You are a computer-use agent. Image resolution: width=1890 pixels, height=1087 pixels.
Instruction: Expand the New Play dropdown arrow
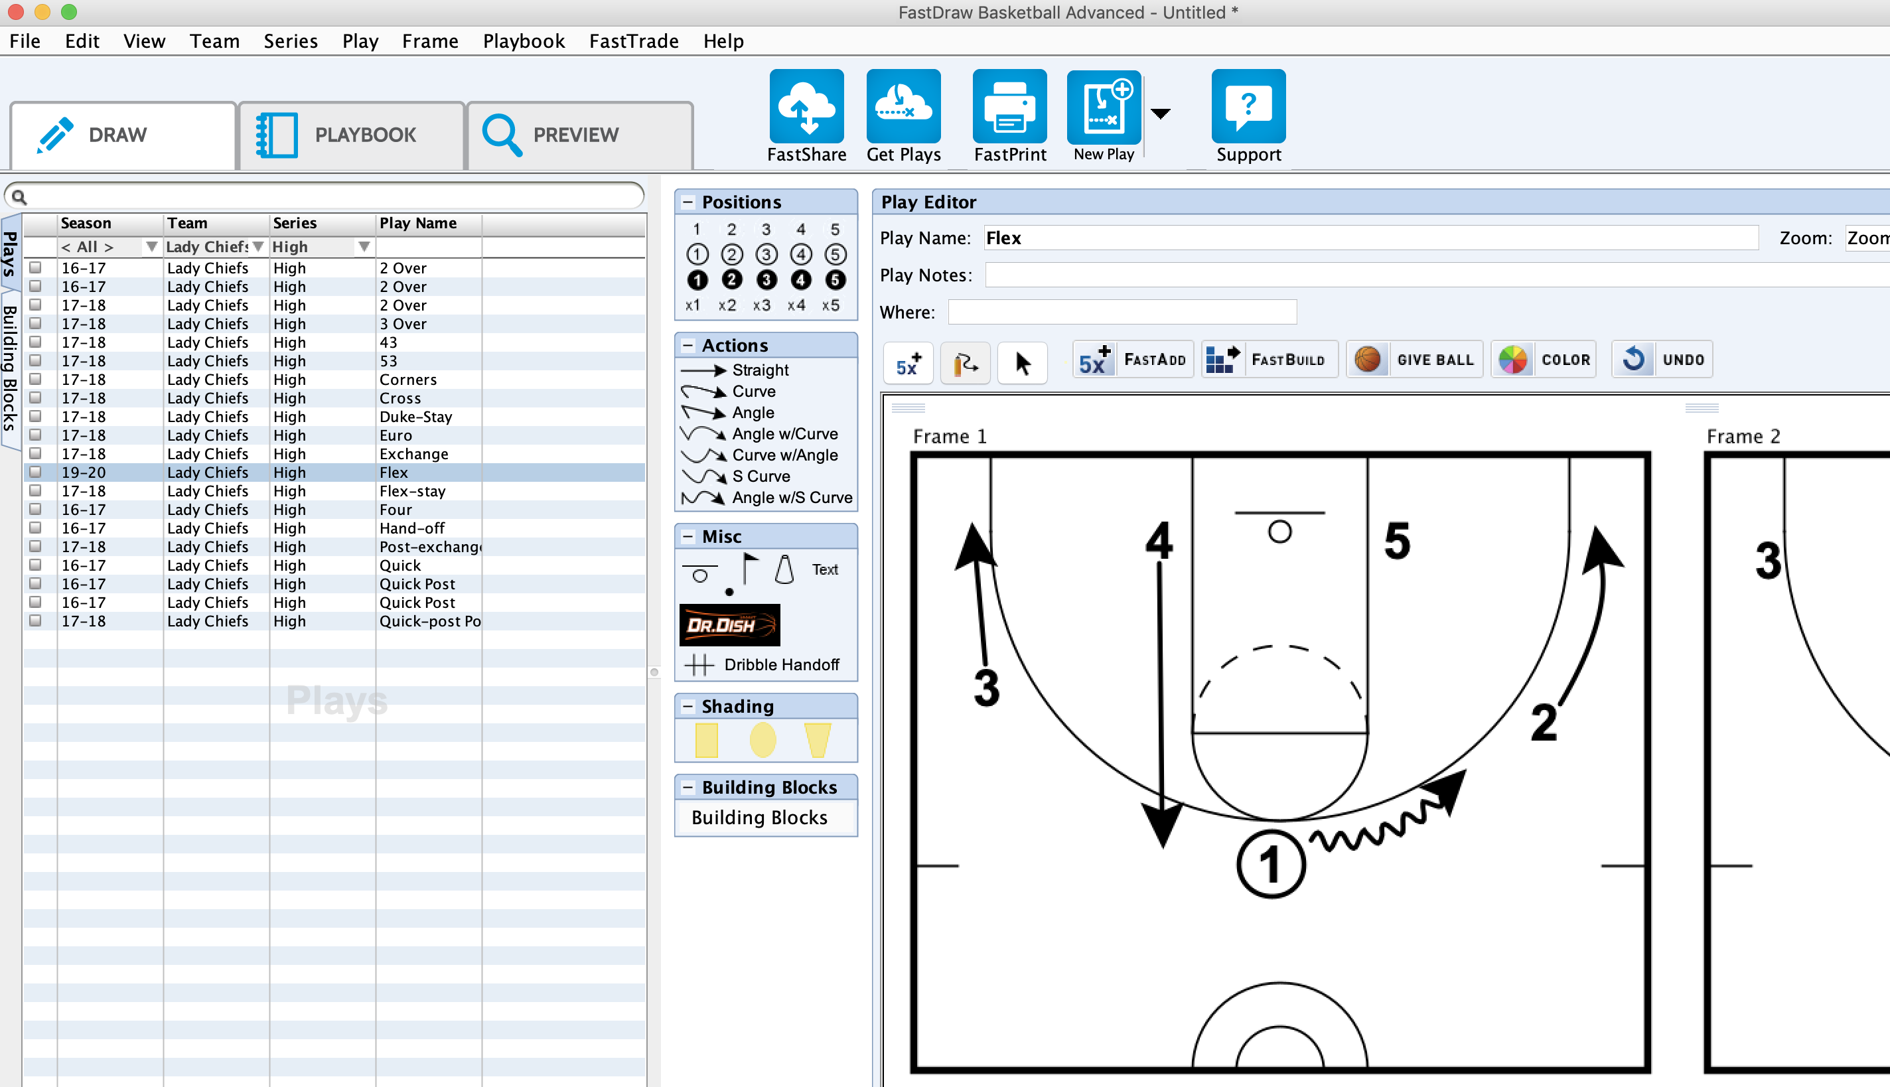(1160, 113)
